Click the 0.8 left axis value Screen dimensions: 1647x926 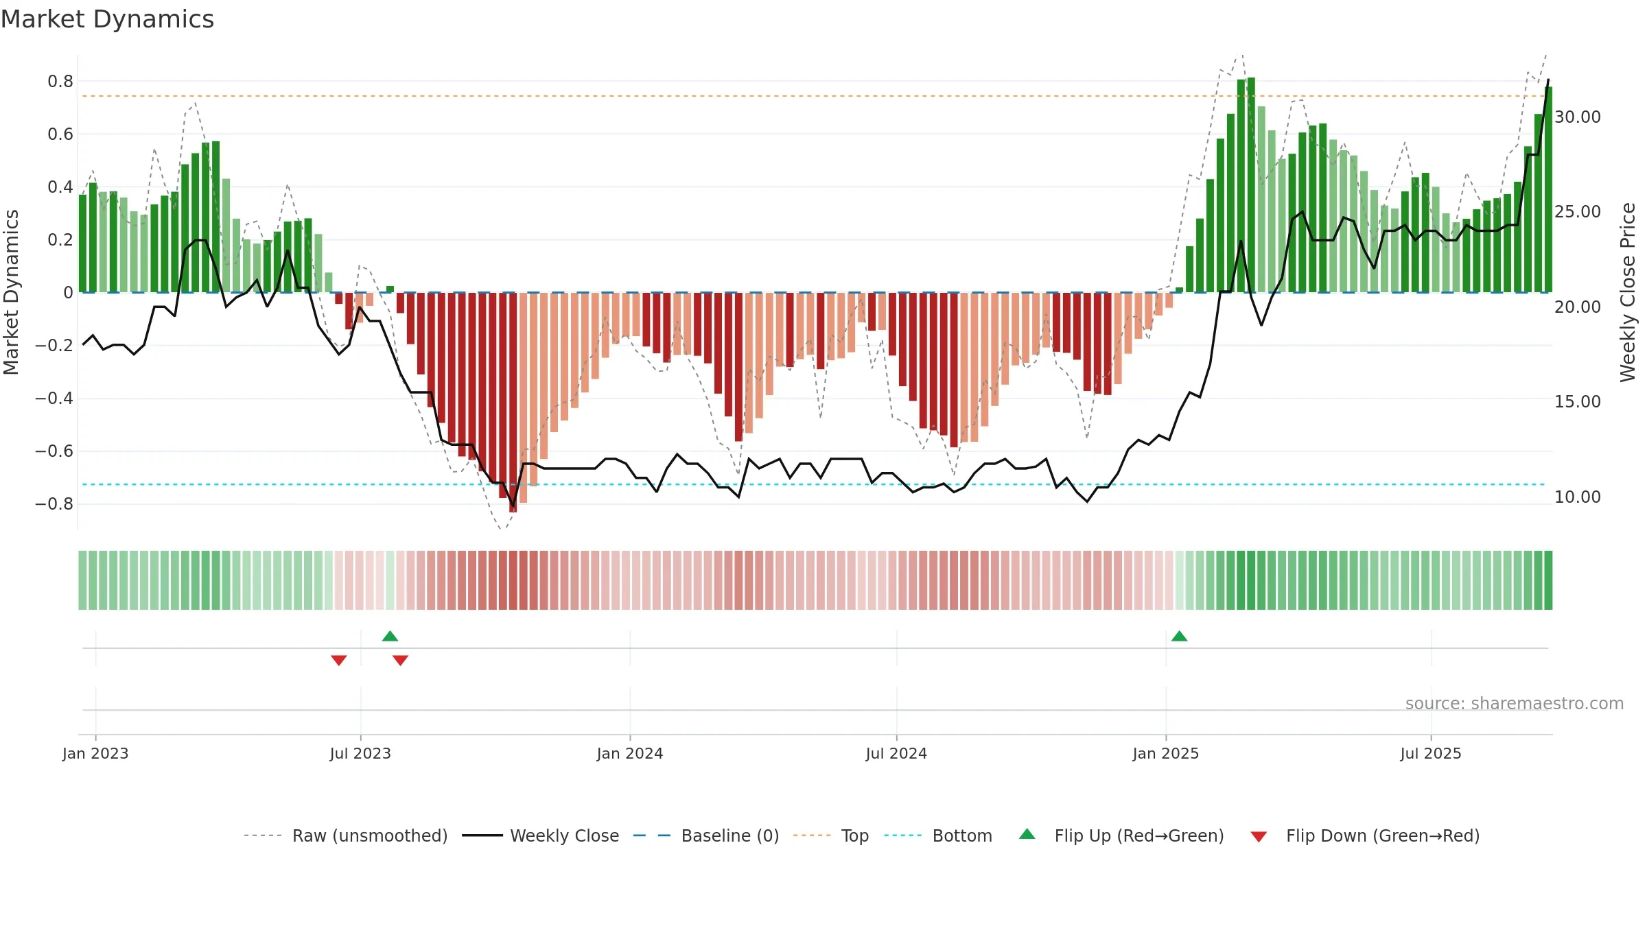click(x=60, y=82)
